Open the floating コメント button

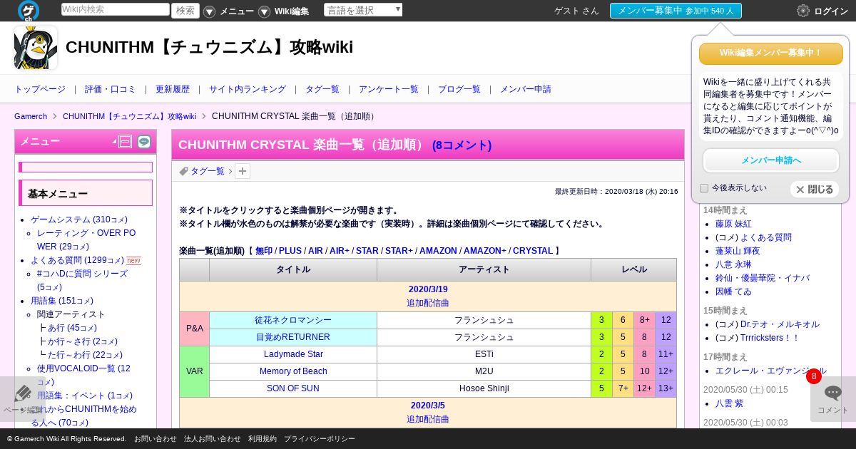[833, 399]
